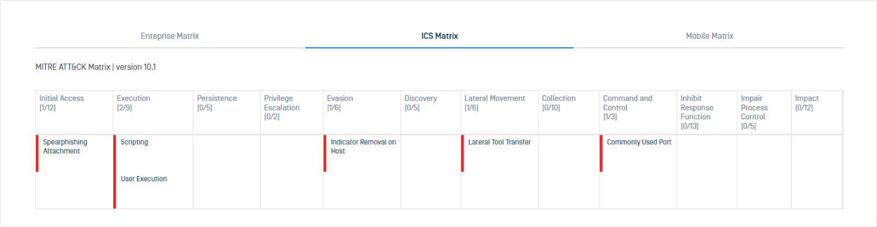Open Indicator Removal on Host technique

pyautogui.click(x=362, y=153)
